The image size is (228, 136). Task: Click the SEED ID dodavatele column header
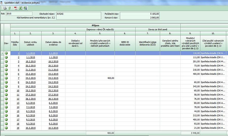(125, 43)
